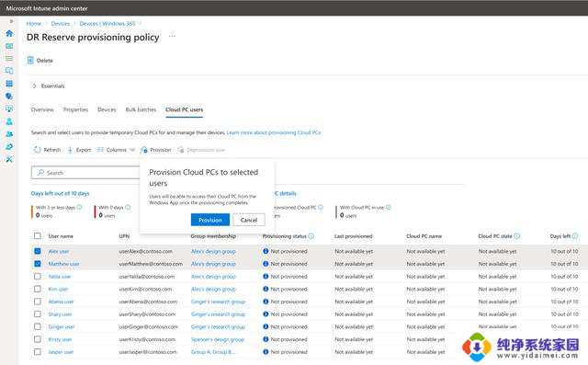This screenshot has height=365, width=588.
Task: Go to Home breadcrumb link
Action: click(34, 23)
